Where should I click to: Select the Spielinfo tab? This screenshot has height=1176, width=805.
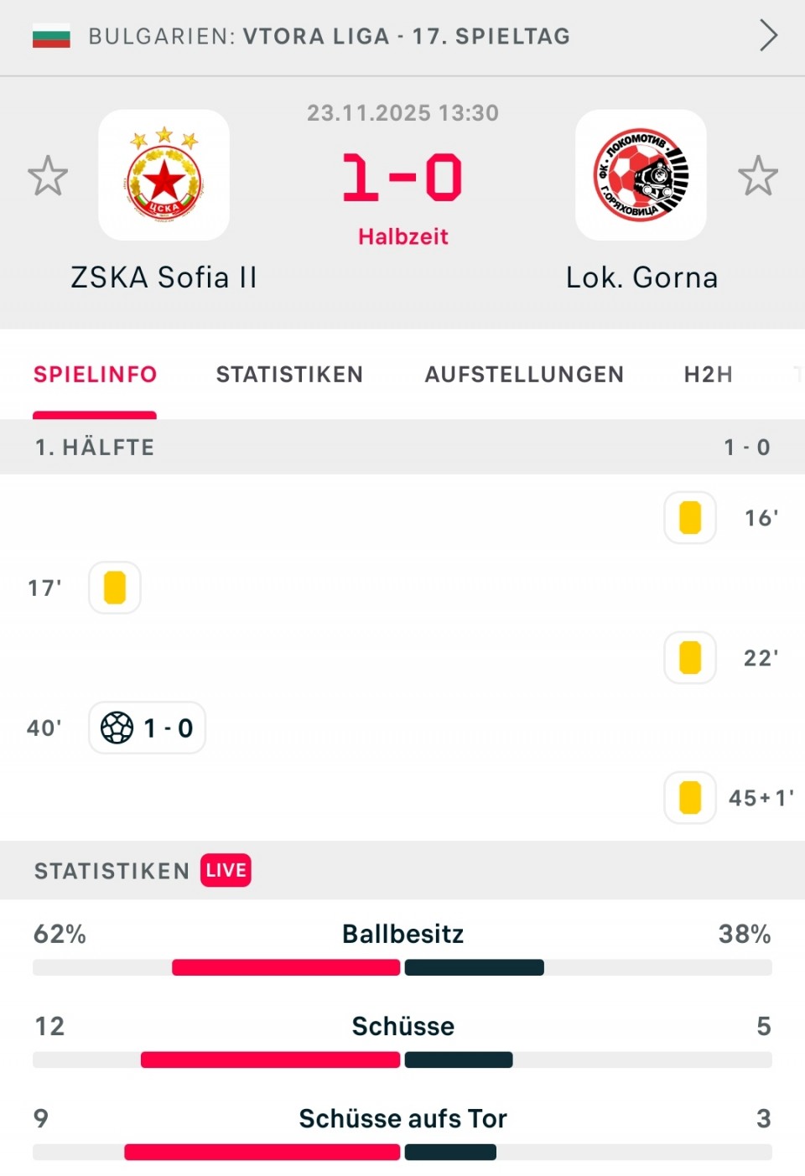point(95,375)
